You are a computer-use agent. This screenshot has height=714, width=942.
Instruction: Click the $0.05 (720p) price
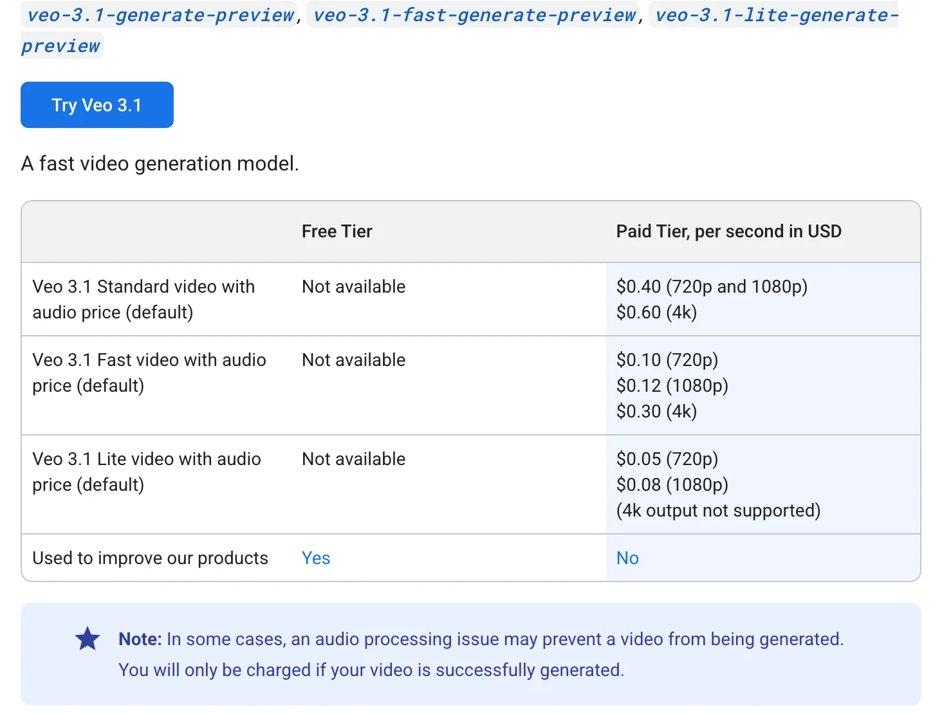667,459
